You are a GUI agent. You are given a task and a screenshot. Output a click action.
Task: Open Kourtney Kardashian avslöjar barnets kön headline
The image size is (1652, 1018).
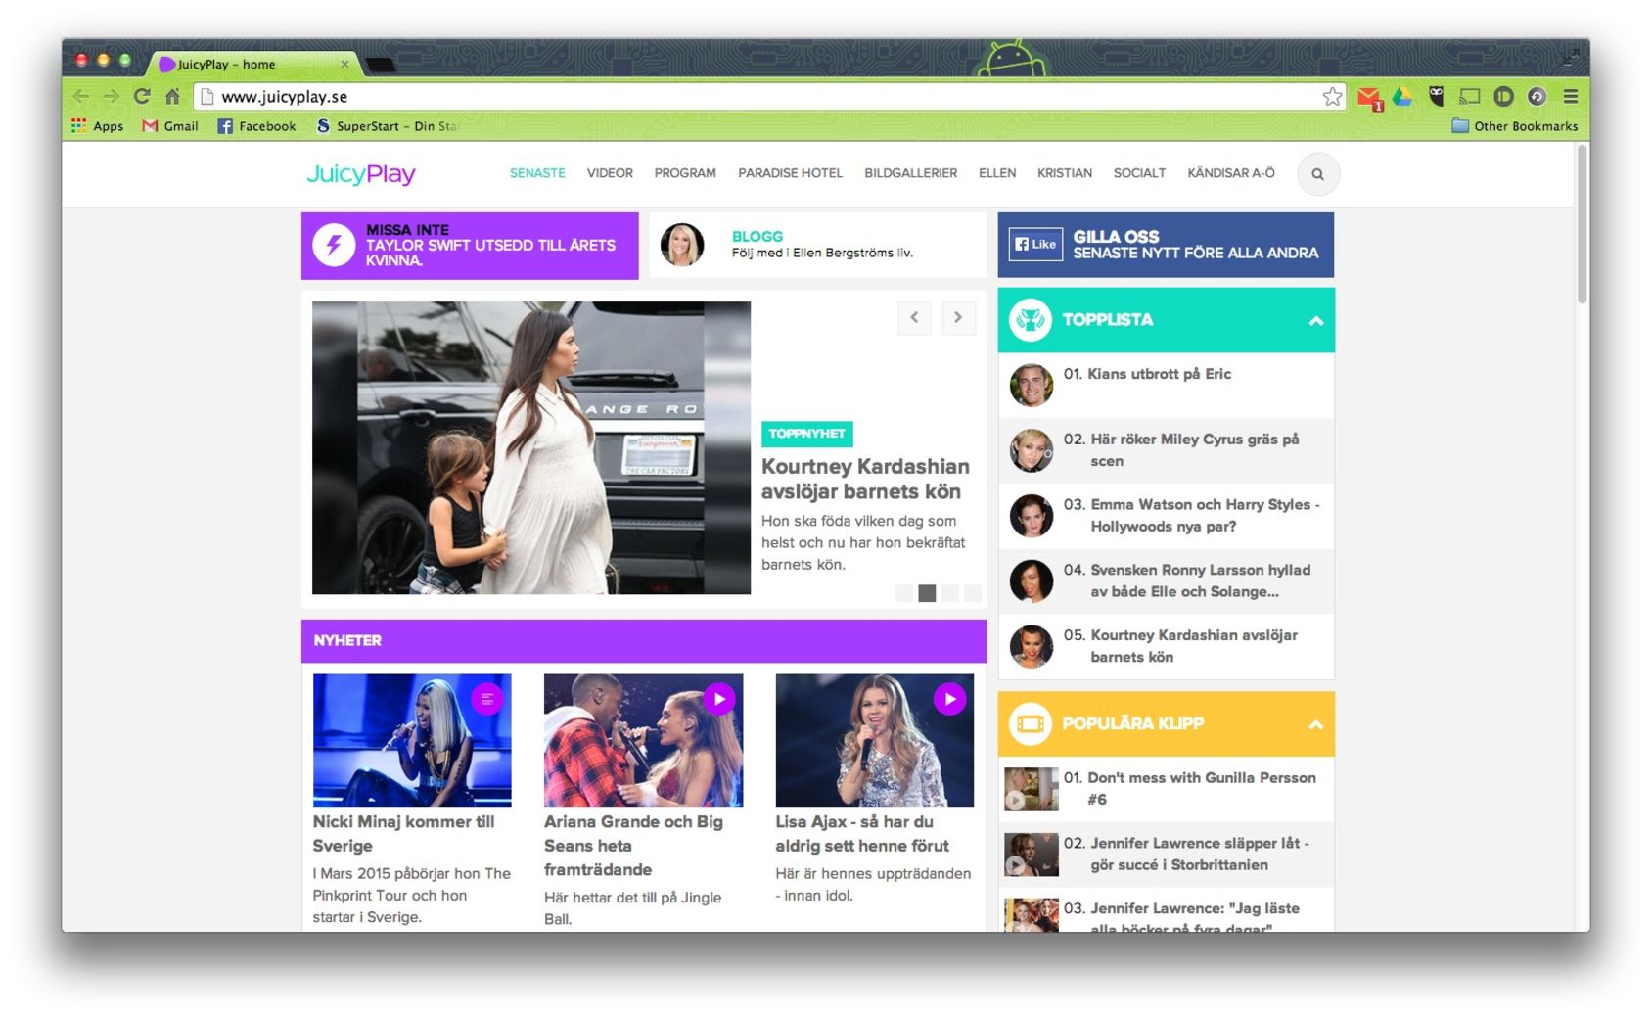[x=865, y=479]
